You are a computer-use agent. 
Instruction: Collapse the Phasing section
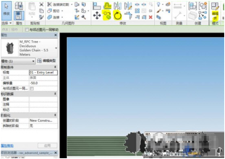pos(55,115)
